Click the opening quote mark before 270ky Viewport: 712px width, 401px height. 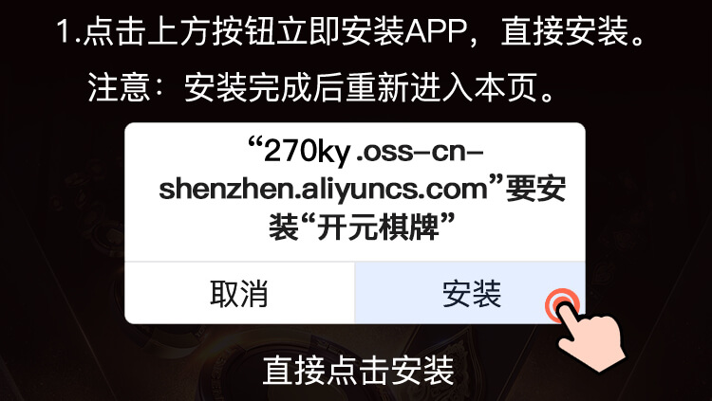(255, 144)
